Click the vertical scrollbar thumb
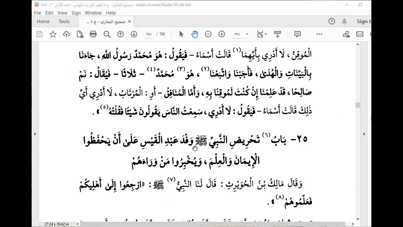 click(358, 105)
